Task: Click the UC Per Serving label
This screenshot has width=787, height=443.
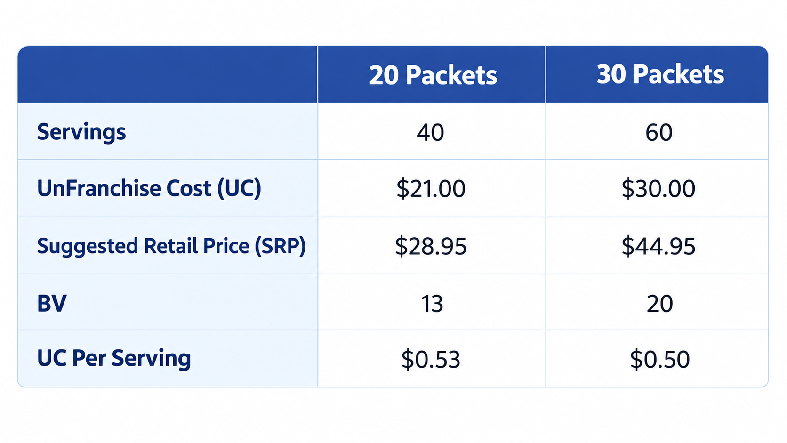Action: (x=114, y=358)
